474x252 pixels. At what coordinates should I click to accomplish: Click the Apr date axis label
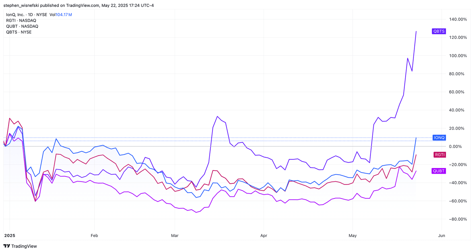tap(263, 236)
